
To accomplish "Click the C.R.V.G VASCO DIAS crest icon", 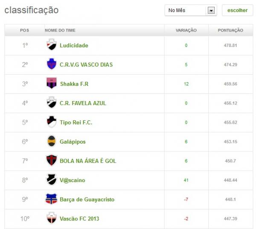I will pos(51,64).
